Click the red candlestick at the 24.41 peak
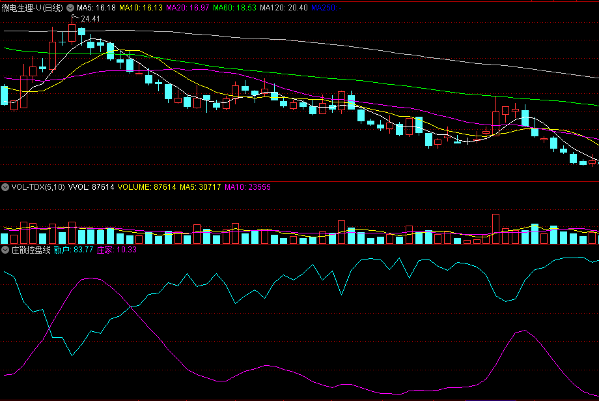Image resolution: width=599 pixels, height=401 pixels. [x=72, y=33]
